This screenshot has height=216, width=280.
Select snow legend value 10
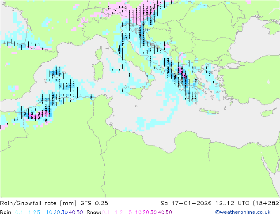pos(138,212)
